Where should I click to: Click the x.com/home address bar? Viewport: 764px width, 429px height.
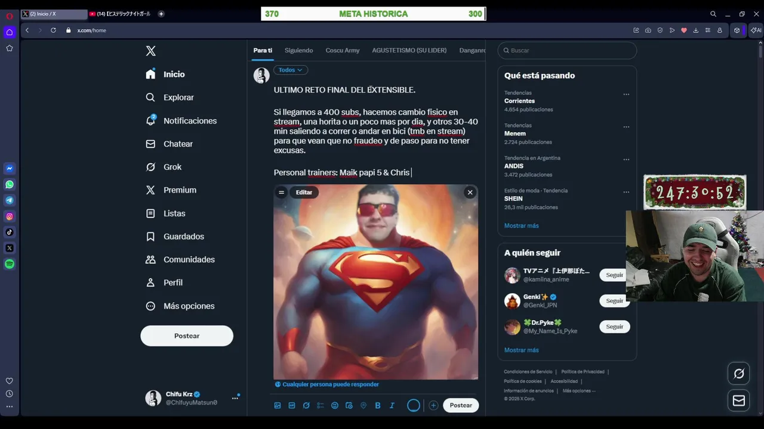[x=91, y=30]
